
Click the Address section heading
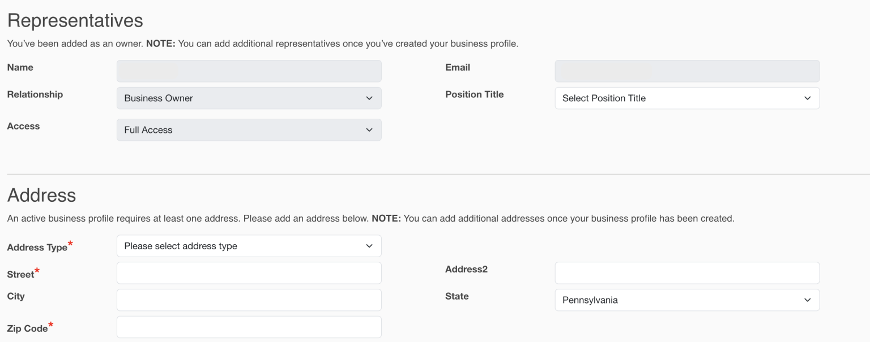[x=41, y=195]
